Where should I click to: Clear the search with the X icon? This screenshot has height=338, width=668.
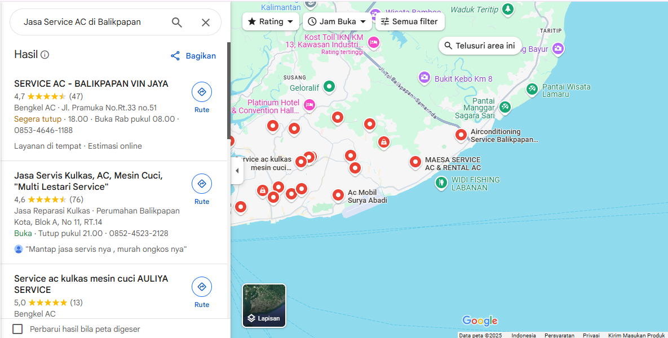[206, 22]
